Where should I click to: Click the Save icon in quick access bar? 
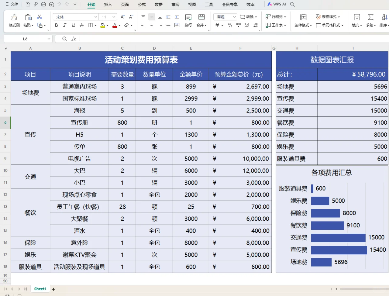click(x=28, y=5)
